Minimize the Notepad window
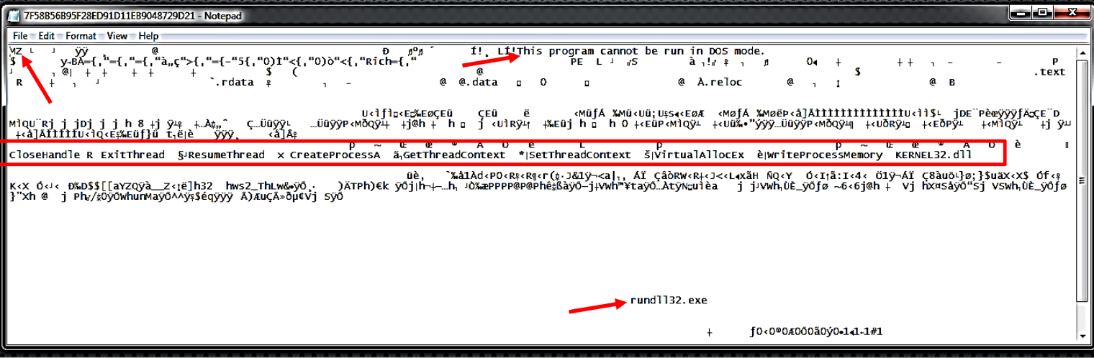The image size is (1094, 358). click(1021, 12)
